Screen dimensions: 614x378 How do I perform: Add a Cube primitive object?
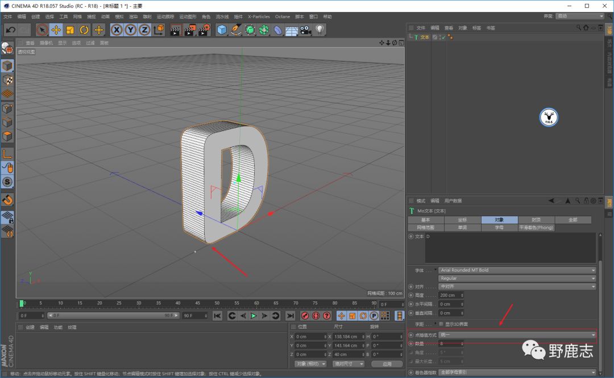(x=222, y=30)
